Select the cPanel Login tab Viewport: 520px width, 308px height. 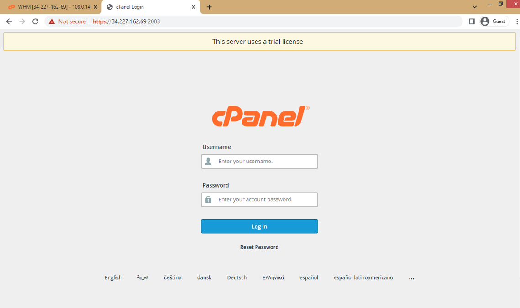[x=151, y=7]
